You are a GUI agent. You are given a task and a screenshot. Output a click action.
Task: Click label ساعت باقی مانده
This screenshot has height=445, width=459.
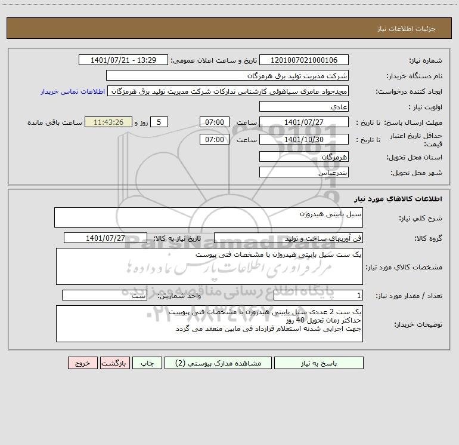point(55,122)
